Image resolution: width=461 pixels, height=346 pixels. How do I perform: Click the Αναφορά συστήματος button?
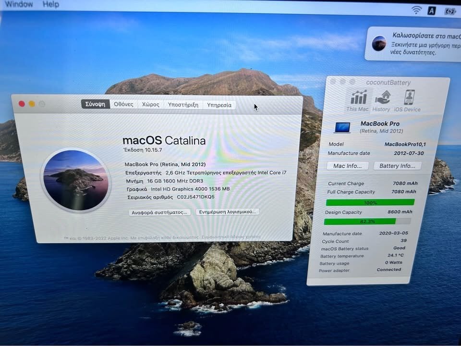click(x=159, y=212)
